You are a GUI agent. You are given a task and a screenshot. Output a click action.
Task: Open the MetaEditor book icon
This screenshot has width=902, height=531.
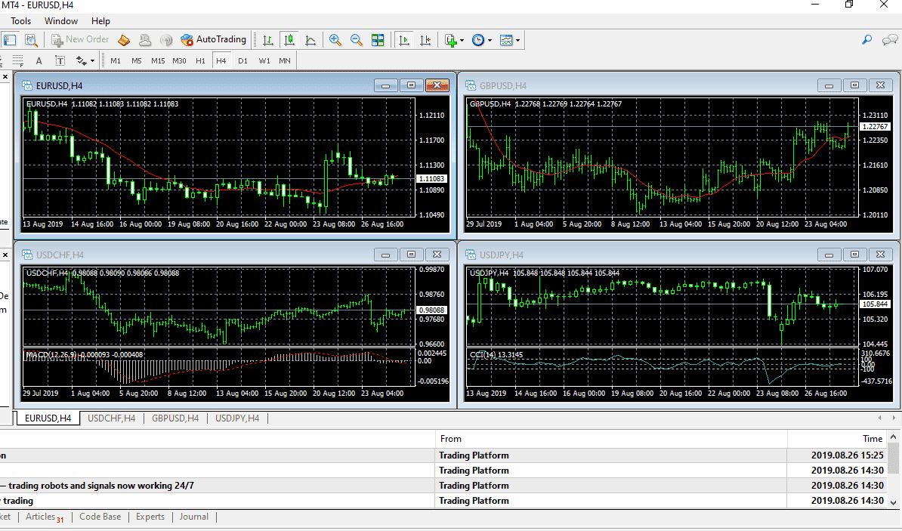click(x=124, y=40)
